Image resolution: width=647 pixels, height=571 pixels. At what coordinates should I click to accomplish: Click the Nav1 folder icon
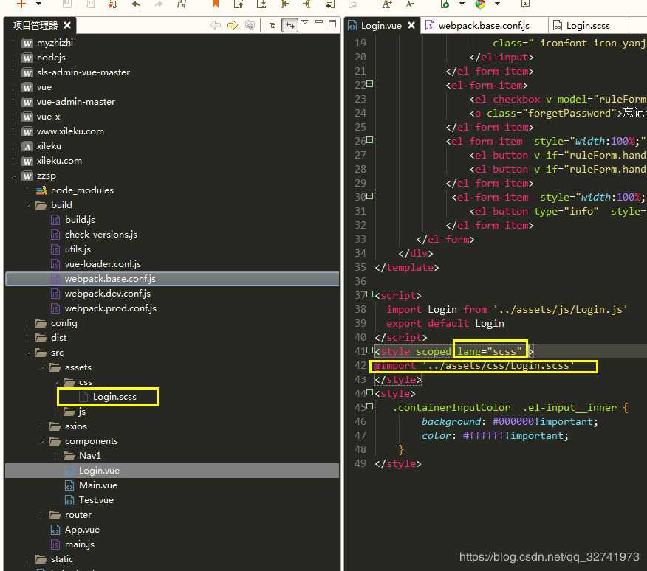tap(69, 456)
